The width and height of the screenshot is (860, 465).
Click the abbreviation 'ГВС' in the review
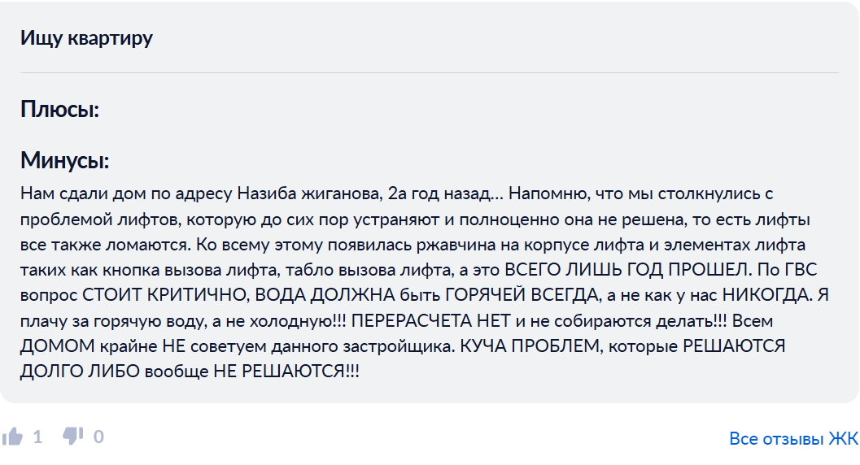tap(801, 269)
